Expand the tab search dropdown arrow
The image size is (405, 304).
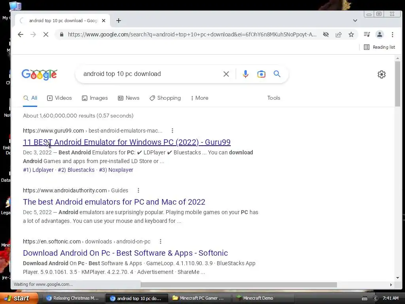(355, 21)
